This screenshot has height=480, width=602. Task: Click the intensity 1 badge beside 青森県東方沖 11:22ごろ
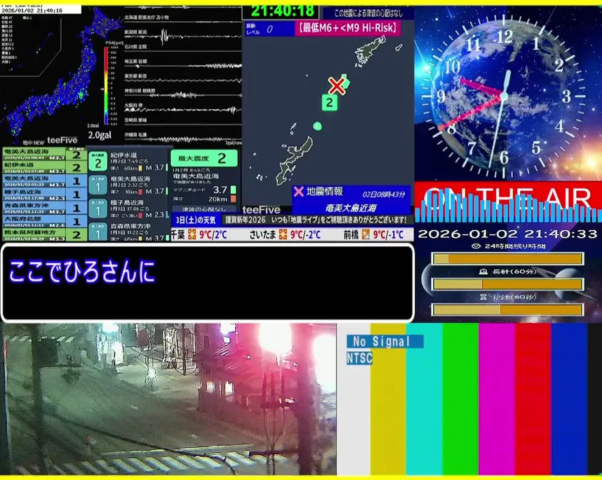[98, 232]
